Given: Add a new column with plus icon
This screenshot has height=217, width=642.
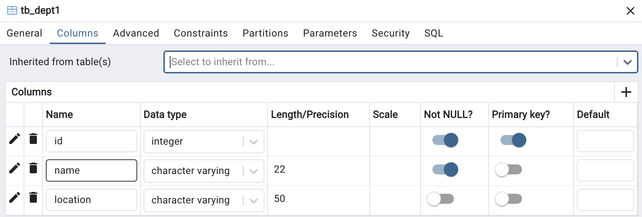Looking at the screenshot, I should [x=626, y=92].
